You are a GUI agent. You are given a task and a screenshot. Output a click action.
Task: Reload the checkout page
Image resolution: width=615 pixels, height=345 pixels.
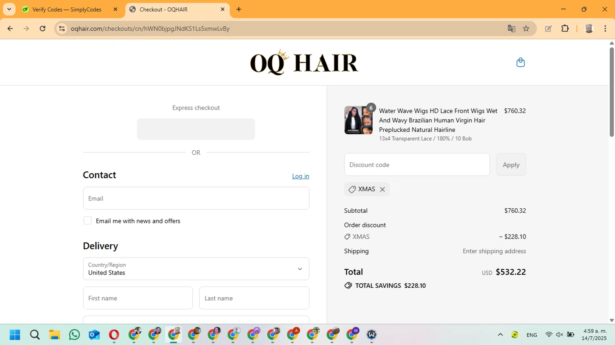point(42,29)
